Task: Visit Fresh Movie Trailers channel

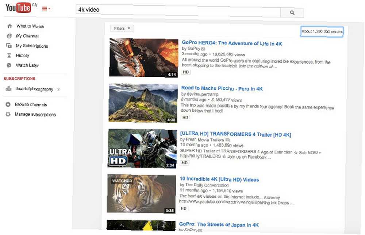Action: click(x=205, y=140)
